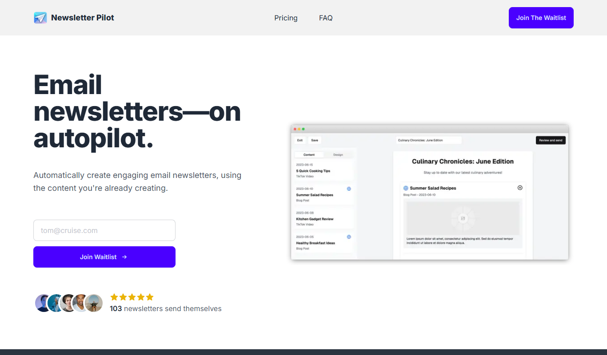Click the paper plane logo icon

click(x=40, y=18)
